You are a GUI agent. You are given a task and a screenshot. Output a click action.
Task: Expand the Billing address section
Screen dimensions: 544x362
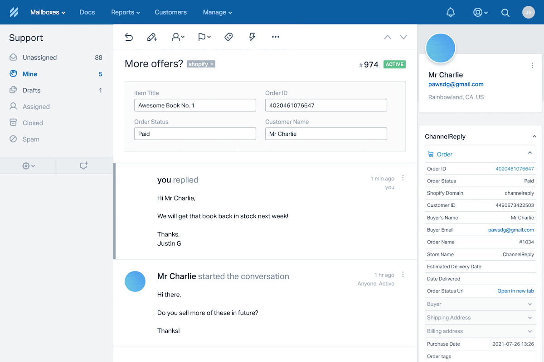pos(481,331)
